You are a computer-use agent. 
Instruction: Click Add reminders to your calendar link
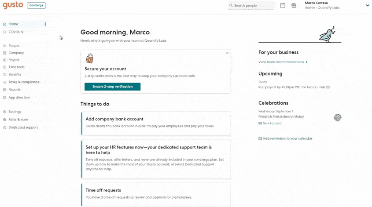287,138
